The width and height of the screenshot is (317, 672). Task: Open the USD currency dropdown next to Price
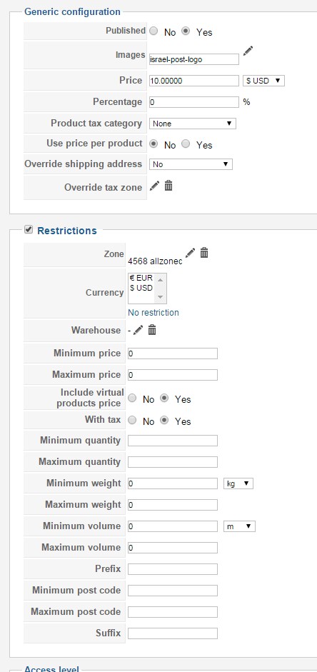(x=263, y=81)
